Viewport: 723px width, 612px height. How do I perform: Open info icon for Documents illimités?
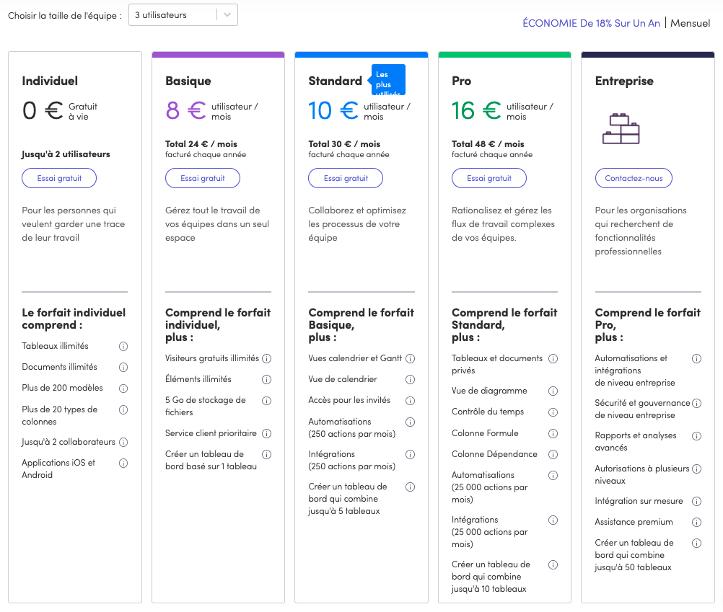point(123,368)
